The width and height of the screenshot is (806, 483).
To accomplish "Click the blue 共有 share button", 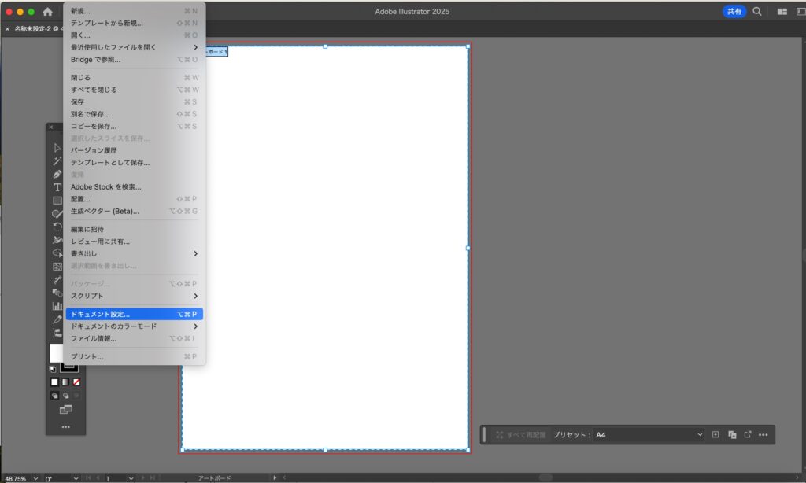I will pyautogui.click(x=734, y=11).
